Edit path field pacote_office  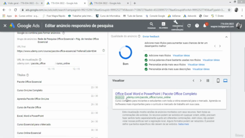(x=43, y=64)
